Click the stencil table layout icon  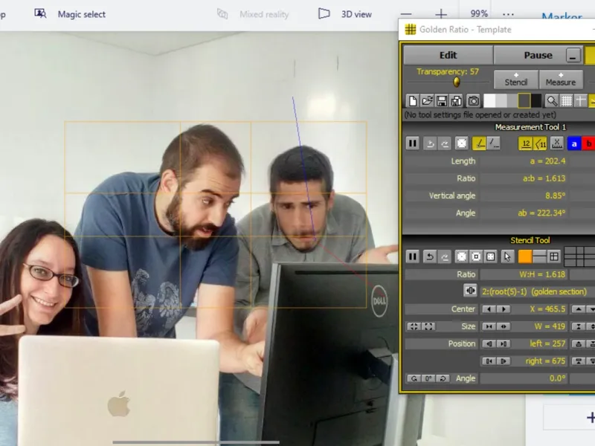[x=554, y=256]
